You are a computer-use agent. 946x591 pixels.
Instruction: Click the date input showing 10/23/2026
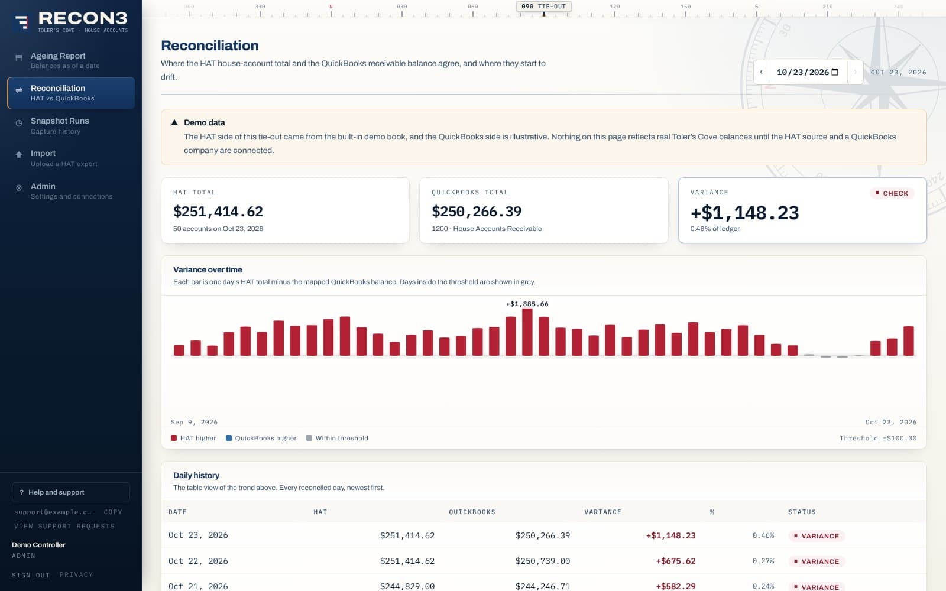(x=808, y=72)
